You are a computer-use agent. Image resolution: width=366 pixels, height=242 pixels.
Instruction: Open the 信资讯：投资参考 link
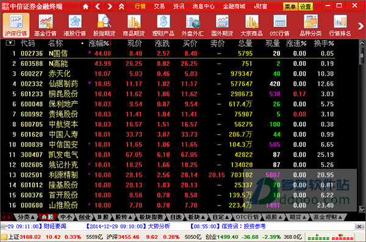coord(243,226)
